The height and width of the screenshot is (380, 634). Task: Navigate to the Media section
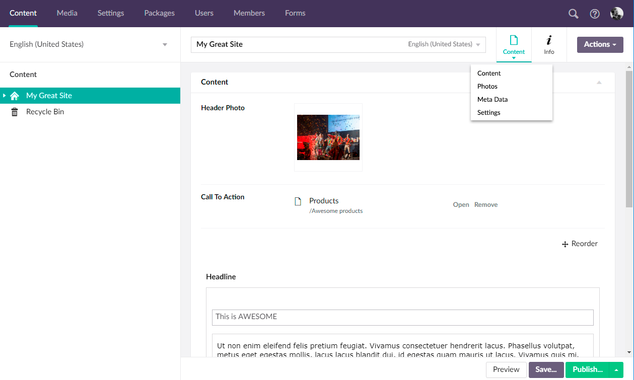click(66, 13)
